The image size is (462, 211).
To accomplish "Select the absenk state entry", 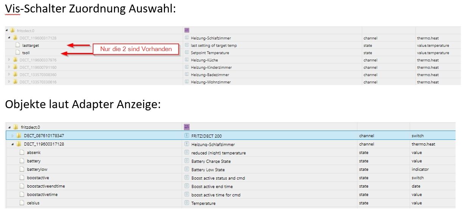I will coord(34,153).
